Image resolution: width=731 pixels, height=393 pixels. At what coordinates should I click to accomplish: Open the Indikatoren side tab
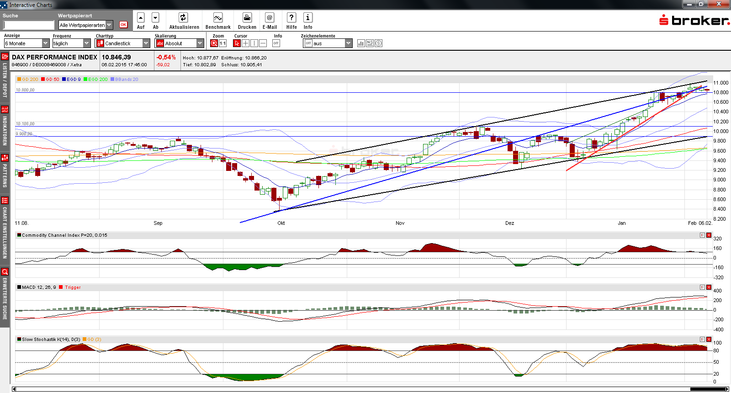tap(5, 126)
